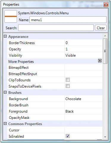Collapse More Properties with double-chevron icon
The height and width of the screenshot is (143, 111).
pos(100,60)
